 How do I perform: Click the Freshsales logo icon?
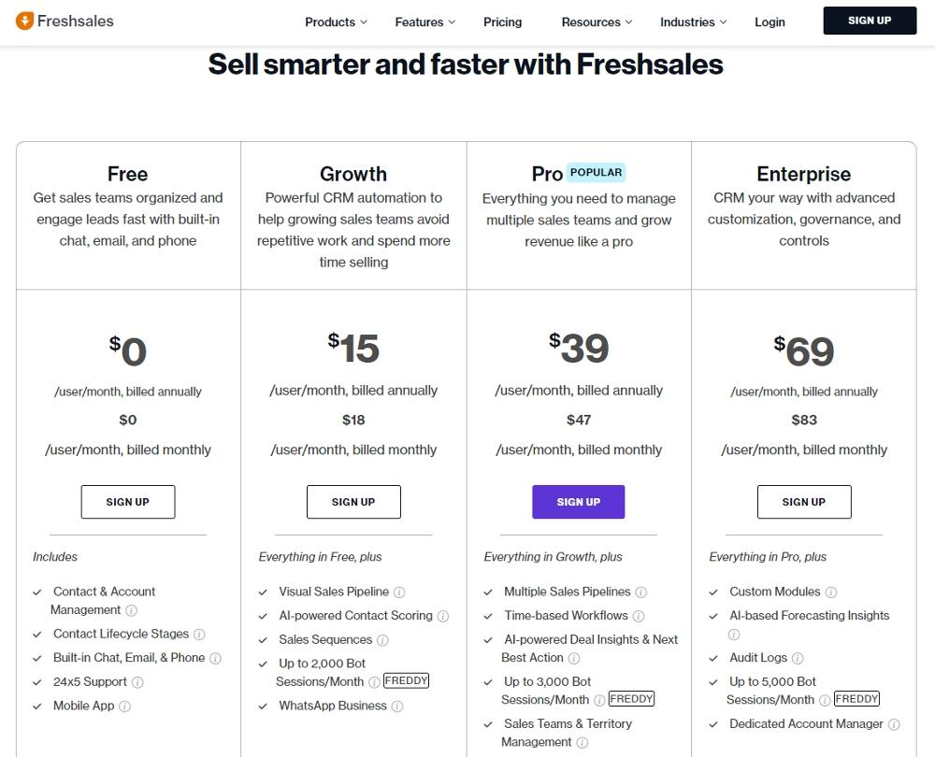click(24, 21)
